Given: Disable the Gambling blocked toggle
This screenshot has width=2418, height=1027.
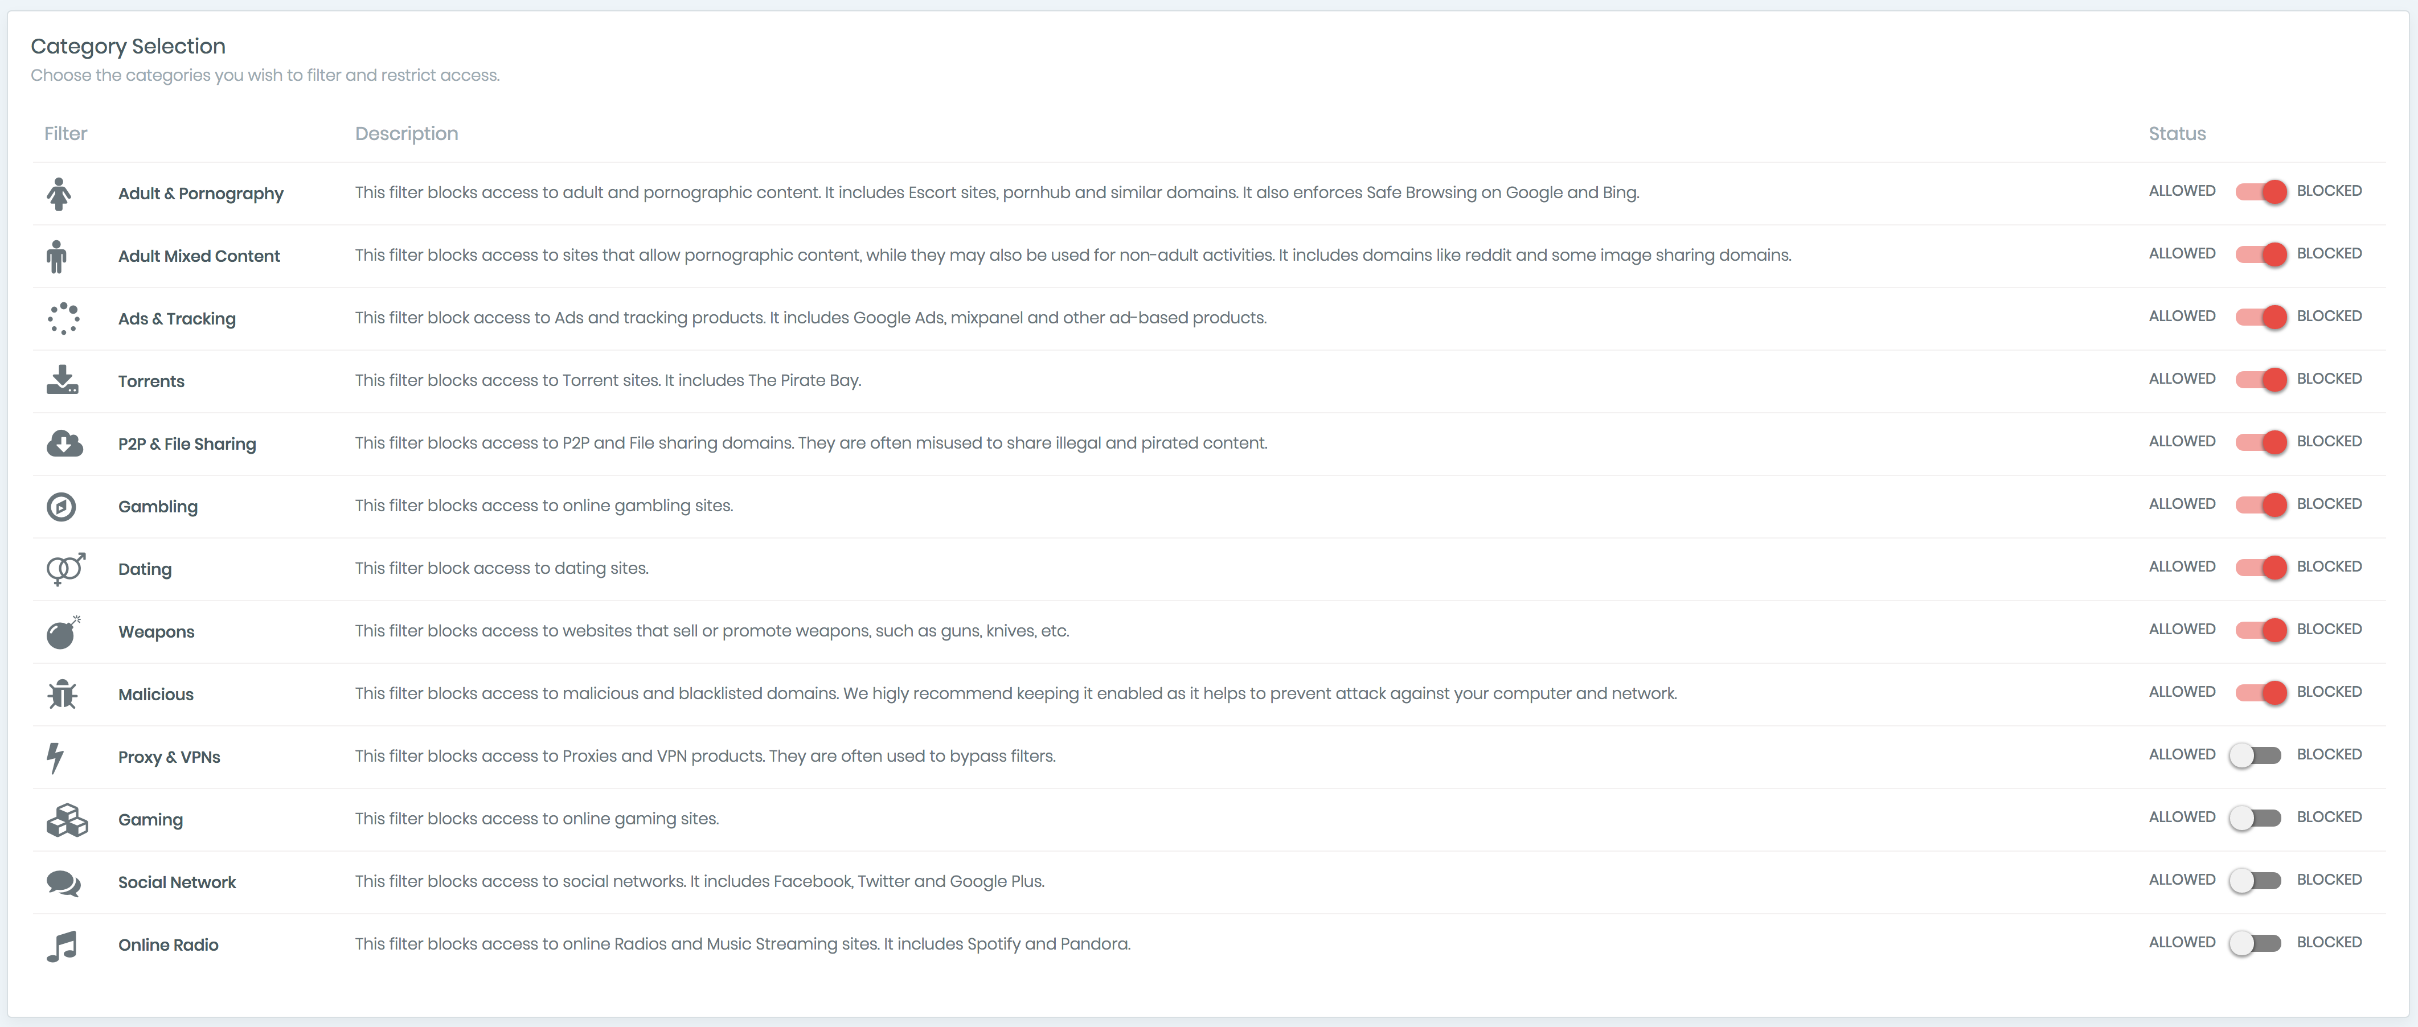Looking at the screenshot, I should click(x=2260, y=505).
